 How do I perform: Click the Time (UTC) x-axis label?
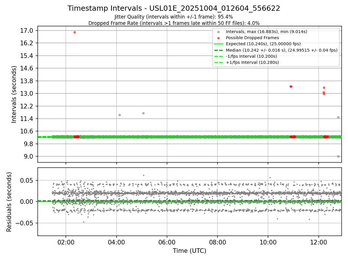(189, 251)
